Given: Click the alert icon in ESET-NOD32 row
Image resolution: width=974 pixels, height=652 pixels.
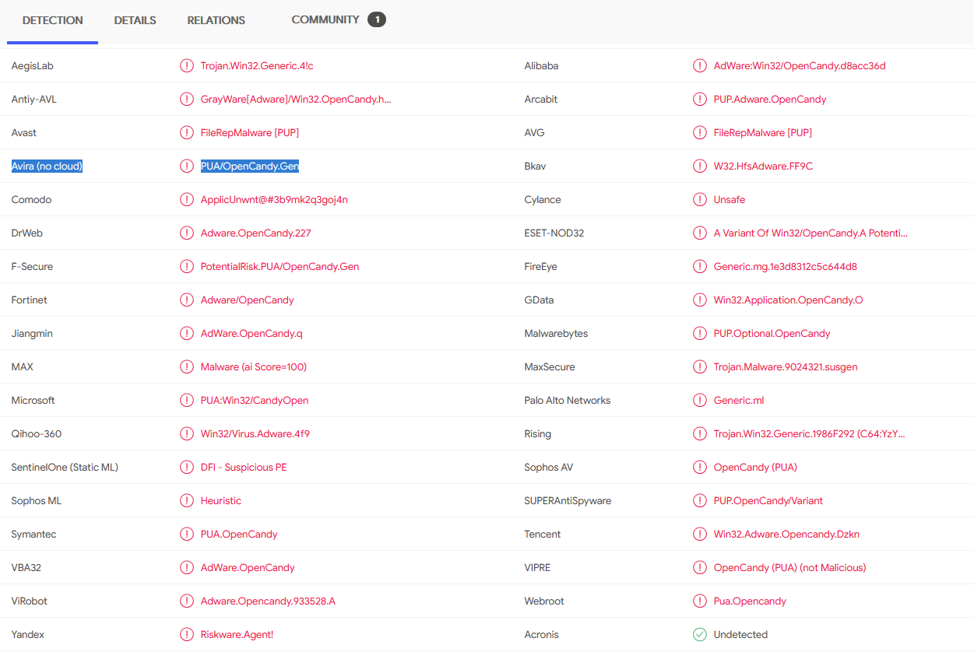Looking at the screenshot, I should click(x=700, y=233).
